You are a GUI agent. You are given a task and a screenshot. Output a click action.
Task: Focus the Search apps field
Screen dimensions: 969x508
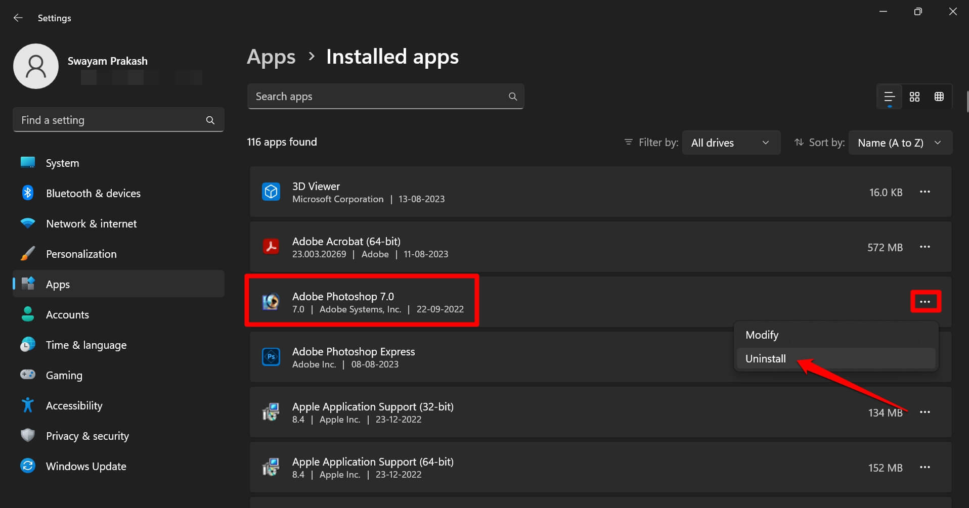tap(385, 97)
